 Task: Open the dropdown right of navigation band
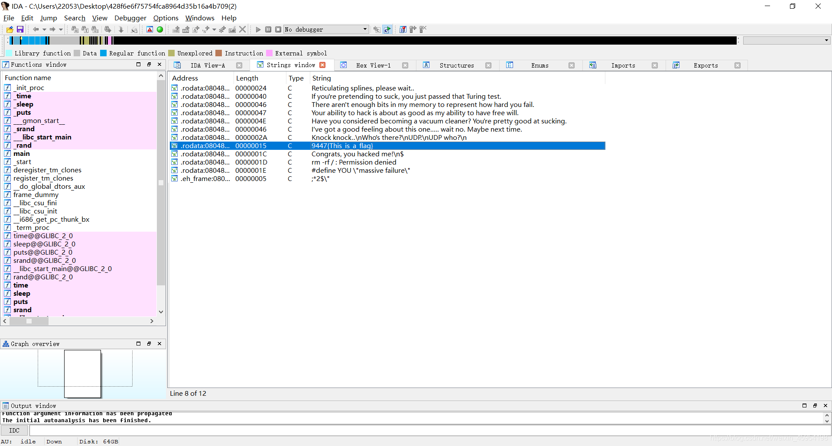826,40
